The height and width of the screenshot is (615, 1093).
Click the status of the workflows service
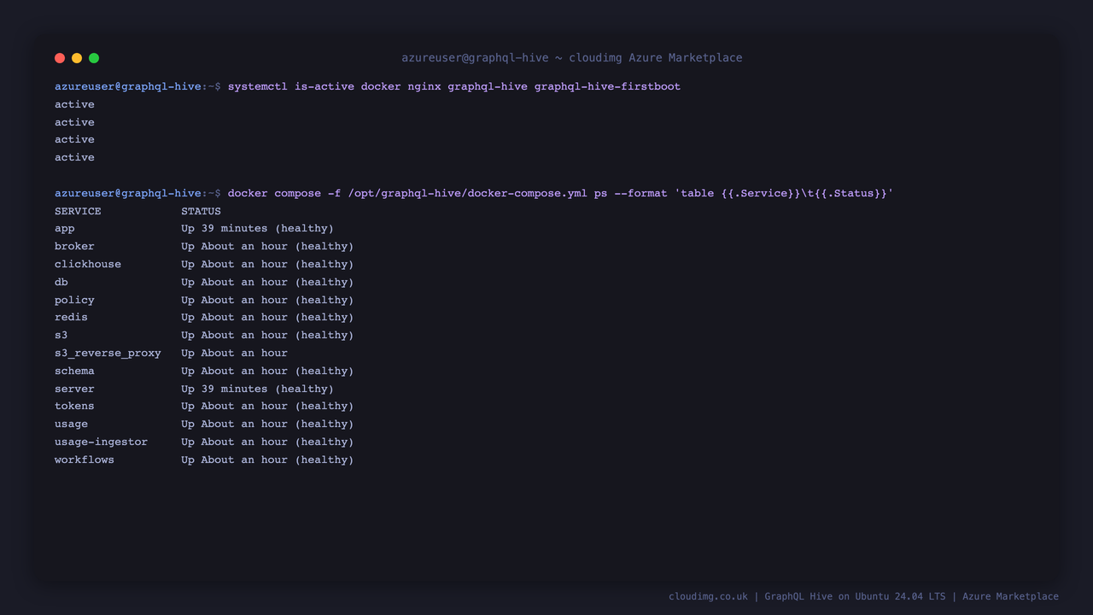pyautogui.click(x=267, y=460)
